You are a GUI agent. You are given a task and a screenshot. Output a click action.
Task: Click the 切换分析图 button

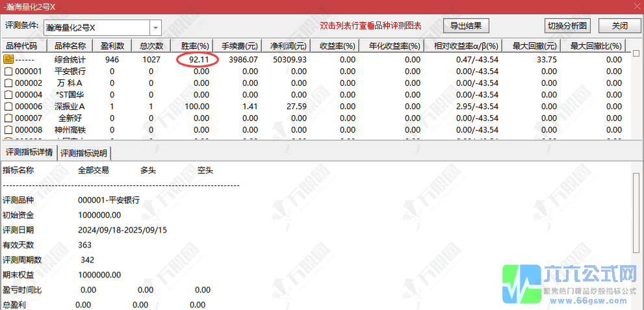coord(567,25)
